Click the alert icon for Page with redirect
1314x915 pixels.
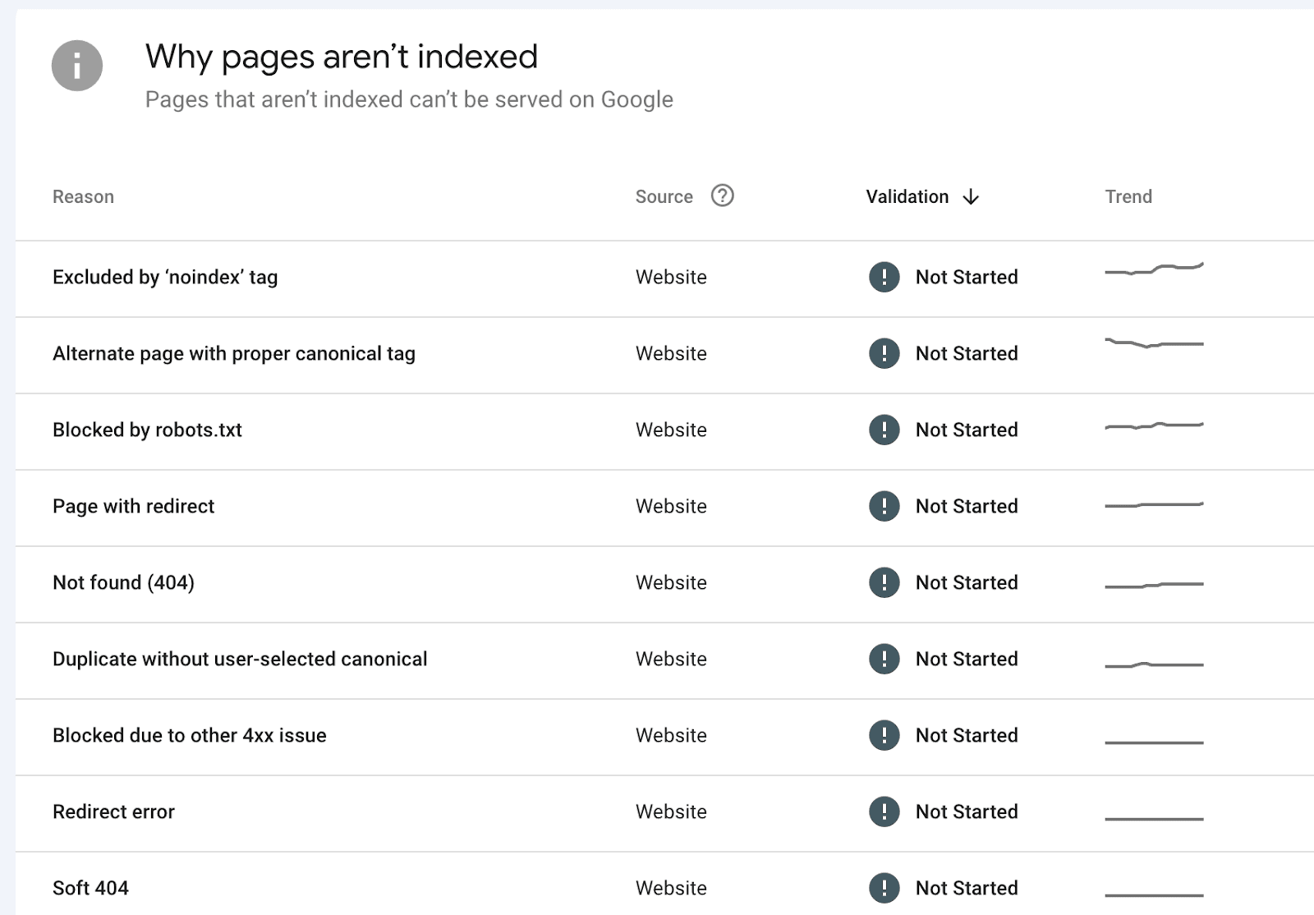(x=883, y=506)
